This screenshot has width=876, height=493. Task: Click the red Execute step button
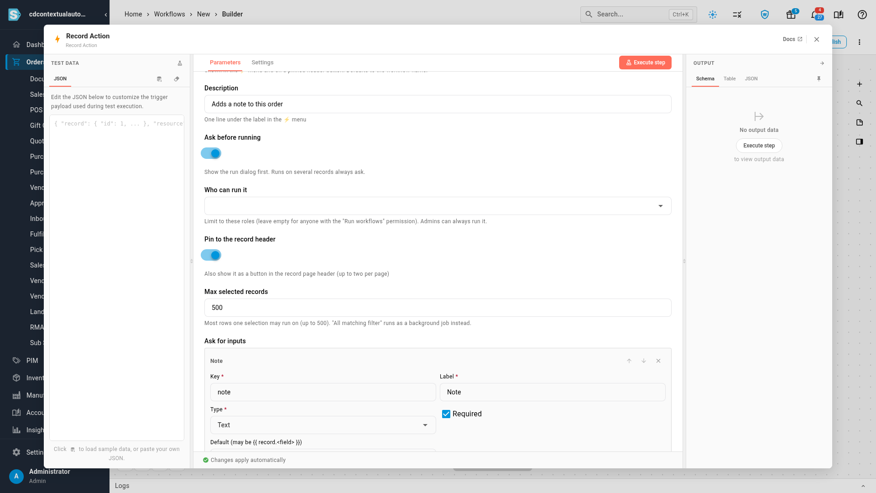point(645,63)
